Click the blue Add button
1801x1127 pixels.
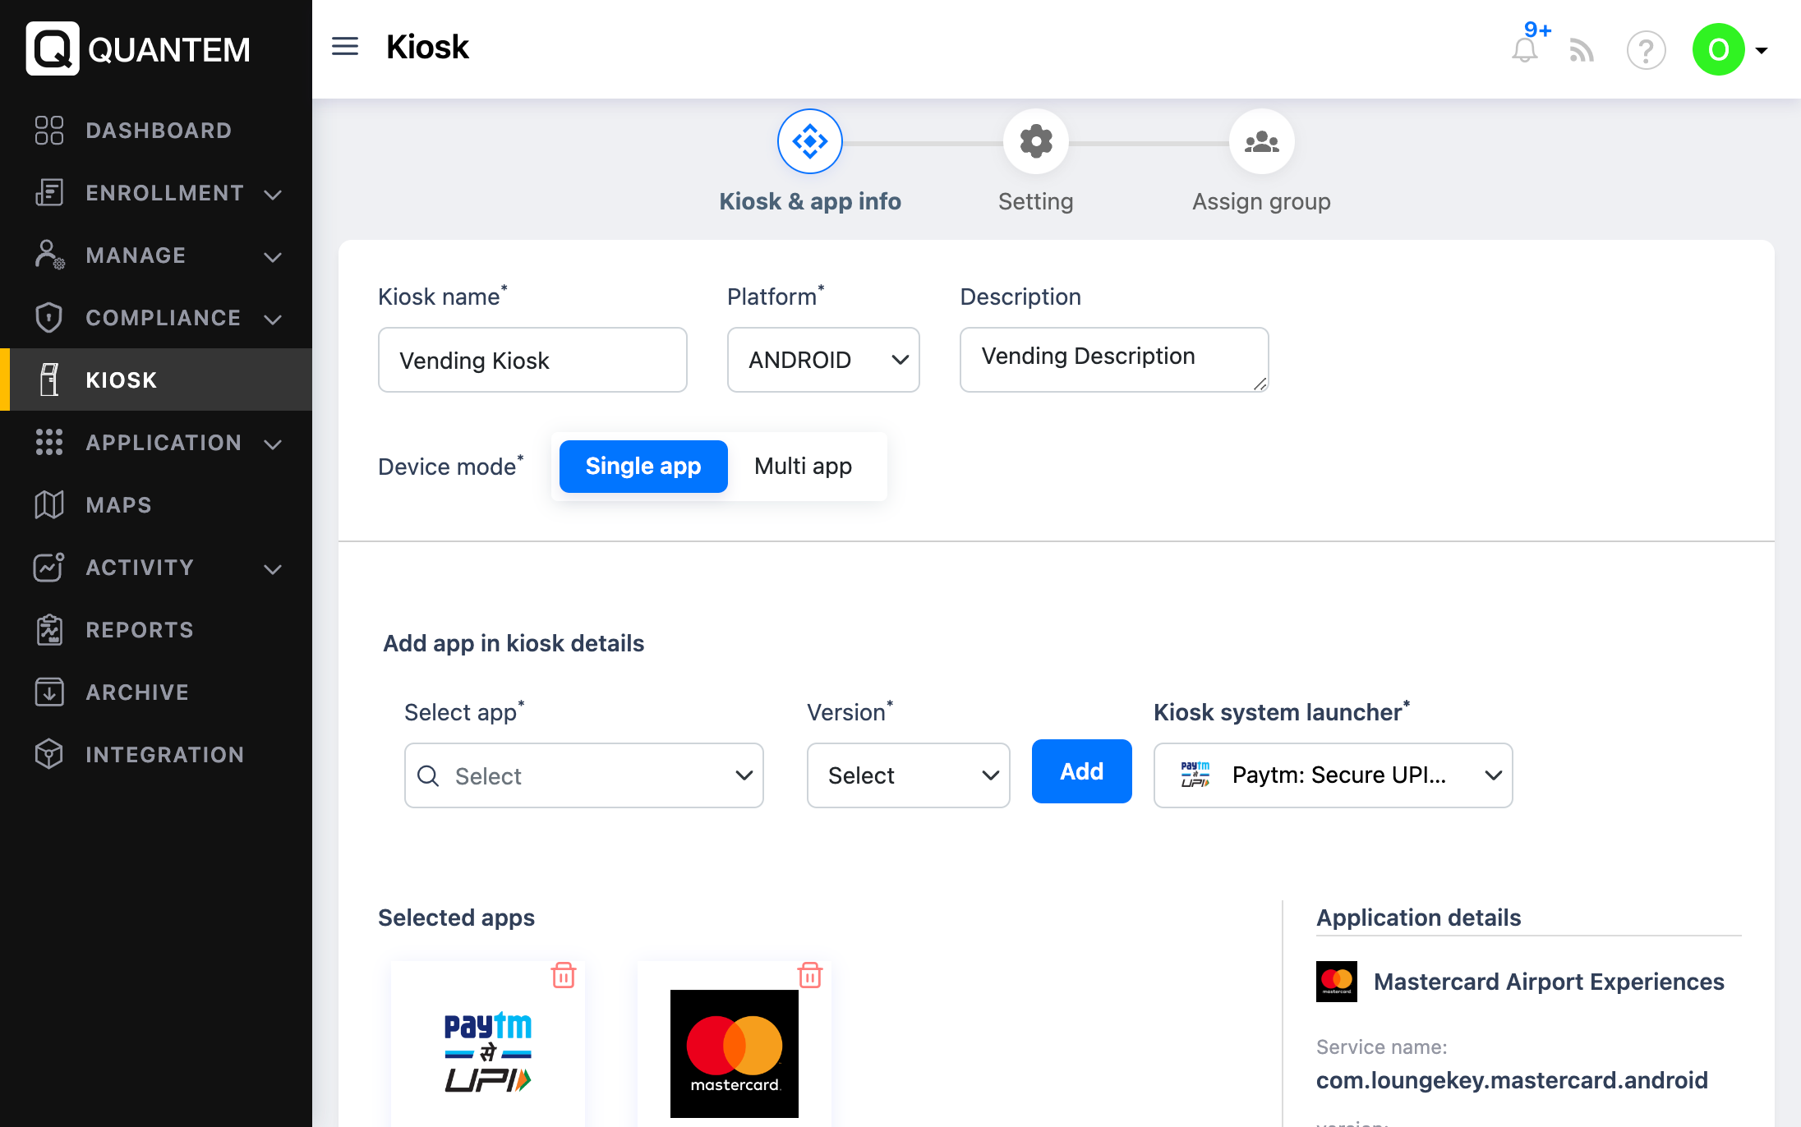click(x=1081, y=771)
